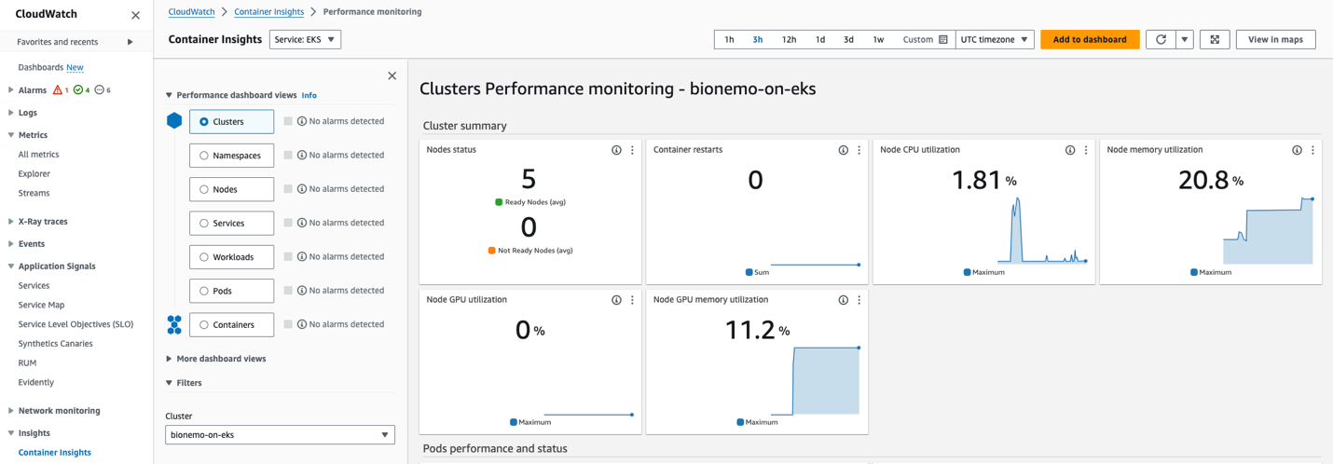Select the 12h time range
Image resolution: width=1333 pixels, height=464 pixels.
pos(789,39)
